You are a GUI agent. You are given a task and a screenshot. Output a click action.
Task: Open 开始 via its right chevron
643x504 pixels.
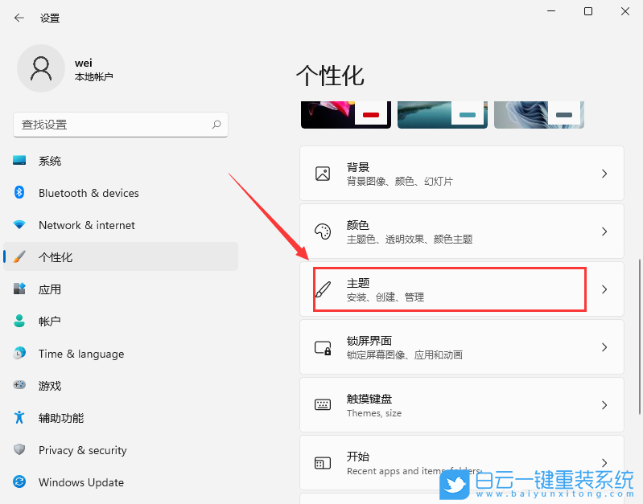coord(604,463)
